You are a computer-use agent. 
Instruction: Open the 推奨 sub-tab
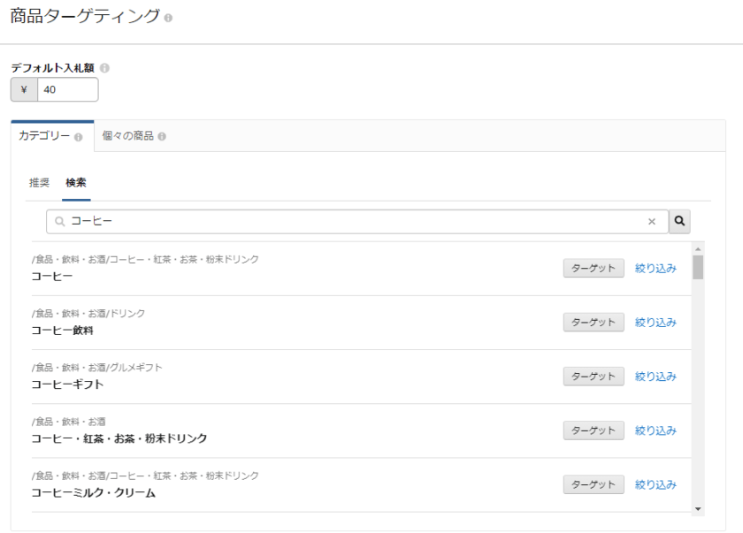(x=39, y=183)
